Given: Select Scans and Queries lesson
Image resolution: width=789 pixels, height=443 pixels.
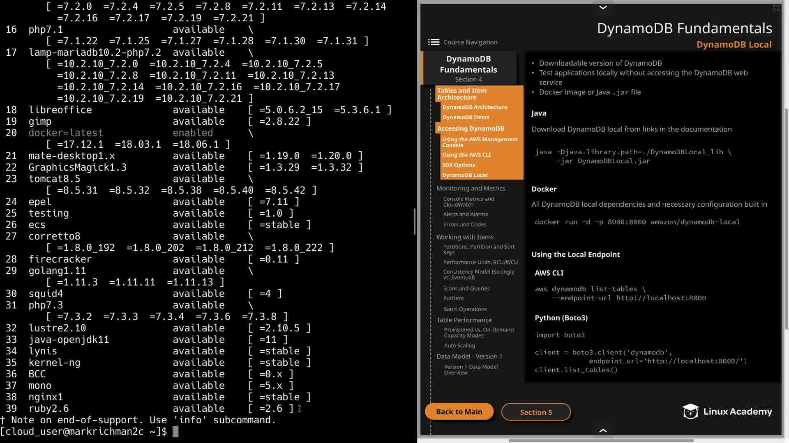Looking at the screenshot, I should (x=466, y=288).
